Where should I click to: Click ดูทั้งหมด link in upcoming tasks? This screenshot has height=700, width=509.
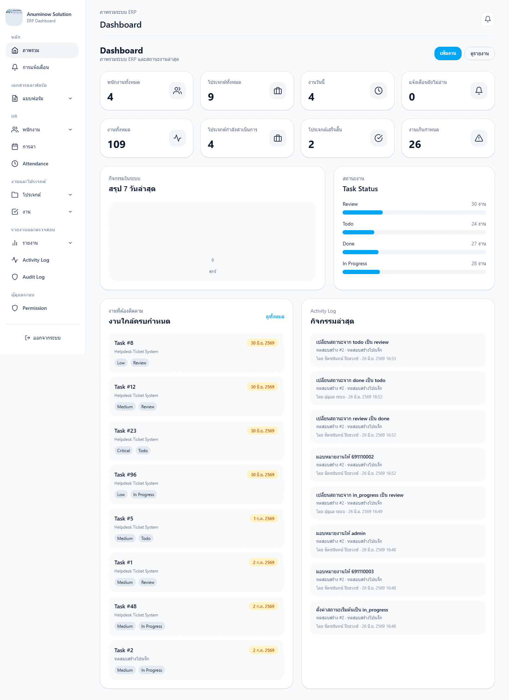pyautogui.click(x=275, y=317)
